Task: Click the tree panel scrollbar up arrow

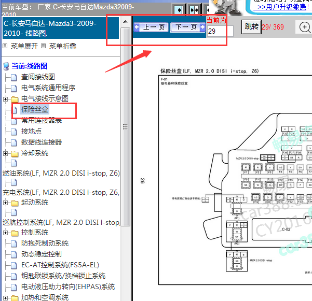Action: [125, 22]
